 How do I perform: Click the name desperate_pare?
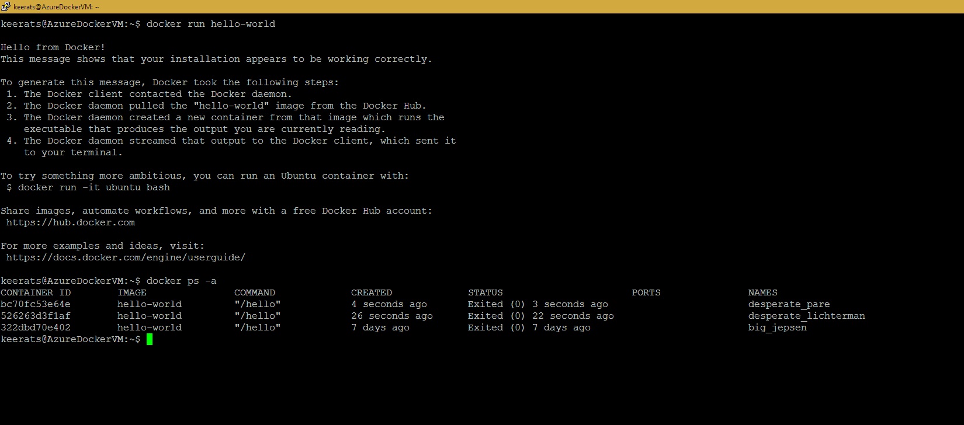789,304
